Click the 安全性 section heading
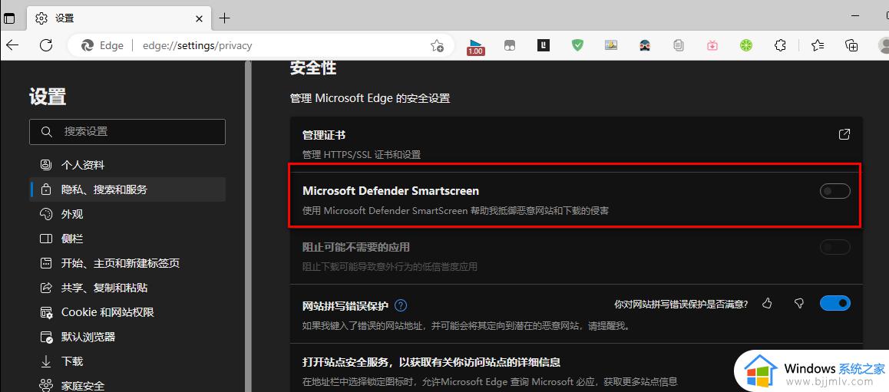The width and height of the screenshot is (889, 392). point(313,68)
